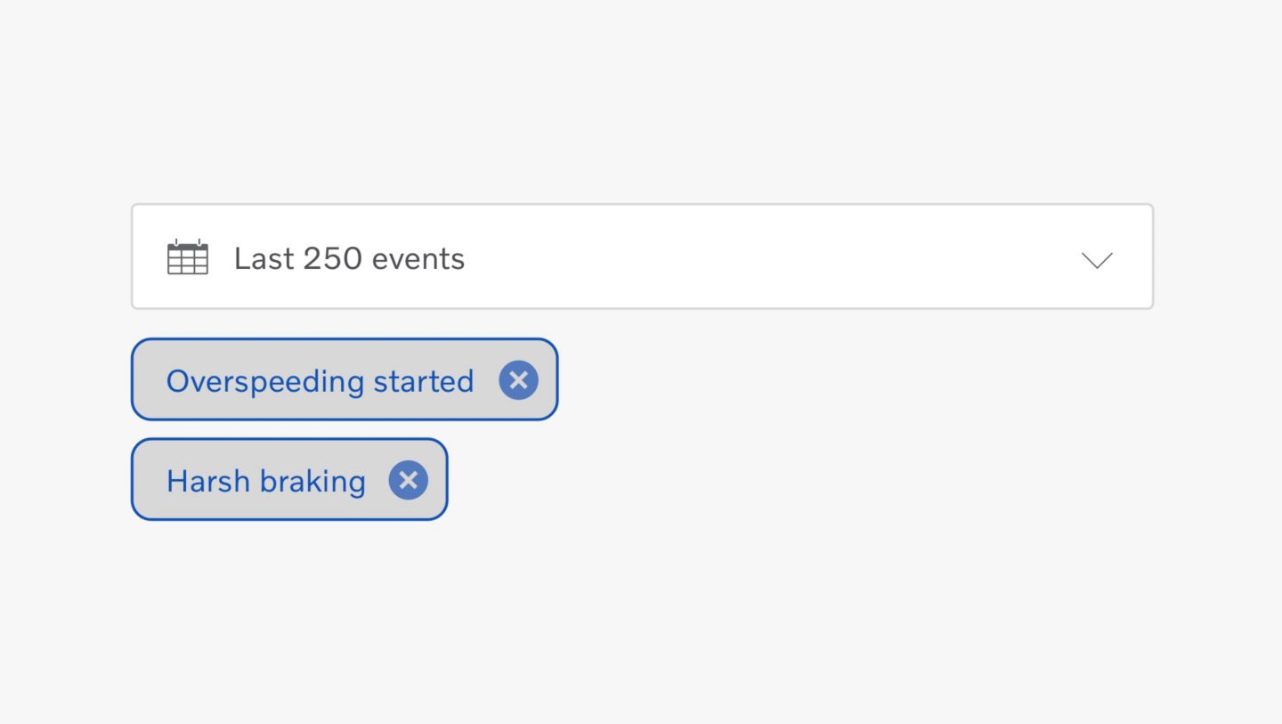1282x724 pixels.
Task: Click the X icon beside Overspeeding started
Action: (518, 380)
